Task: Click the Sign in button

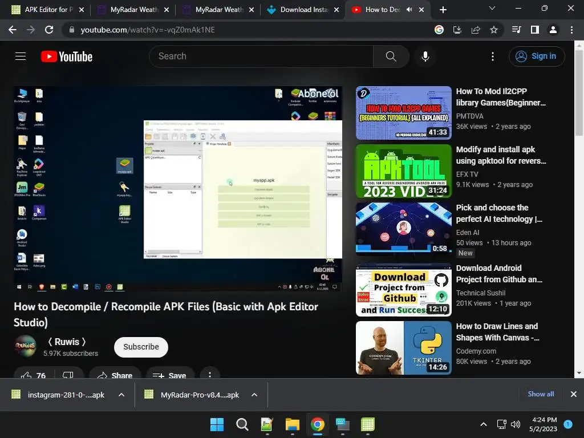Action: tap(537, 56)
